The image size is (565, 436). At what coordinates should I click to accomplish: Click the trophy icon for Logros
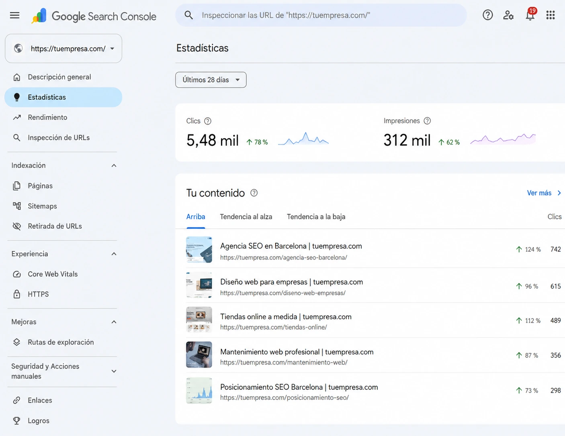pos(16,421)
